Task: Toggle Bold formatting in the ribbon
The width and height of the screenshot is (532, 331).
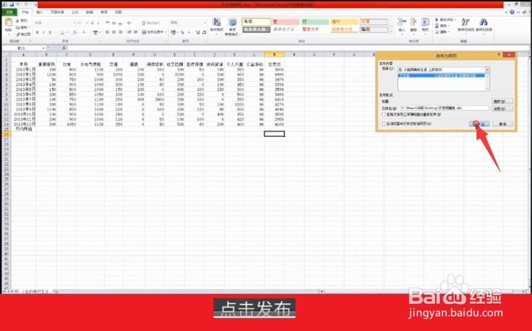Action: (37, 32)
